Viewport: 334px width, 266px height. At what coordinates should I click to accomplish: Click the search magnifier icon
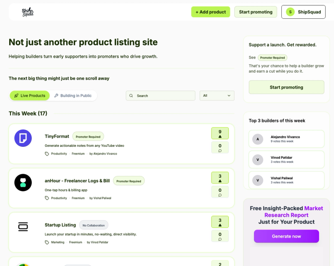[131, 96]
